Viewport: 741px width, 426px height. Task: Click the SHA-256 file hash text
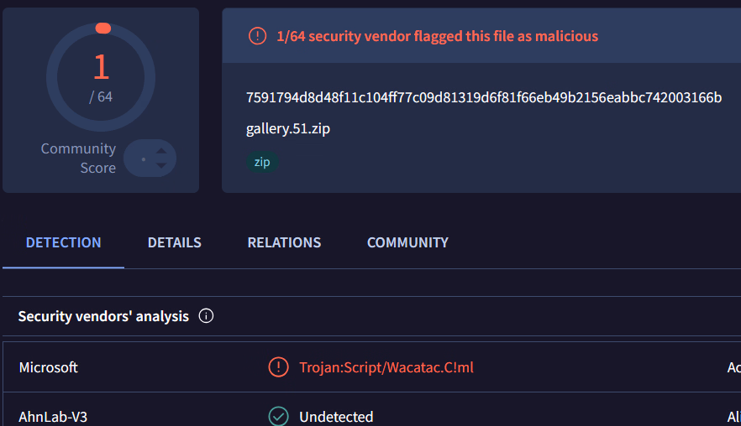483,97
